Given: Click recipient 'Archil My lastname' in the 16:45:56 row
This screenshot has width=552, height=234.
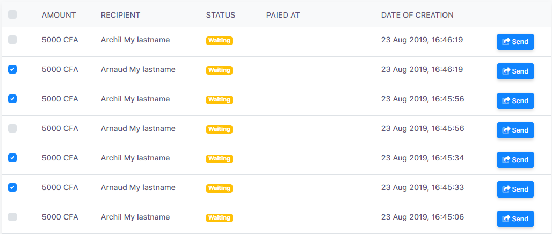Looking at the screenshot, I should click(x=135, y=99).
